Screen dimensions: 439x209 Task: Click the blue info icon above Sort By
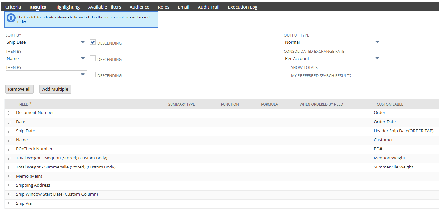point(11,18)
